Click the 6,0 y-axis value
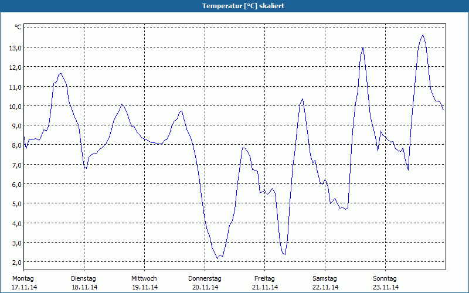The height and width of the screenshot is (293, 469). (x=17, y=184)
